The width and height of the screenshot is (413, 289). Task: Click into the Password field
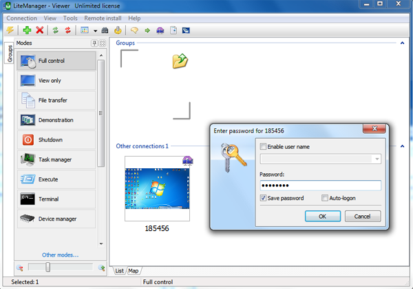pyautogui.click(x=320, y=186)
